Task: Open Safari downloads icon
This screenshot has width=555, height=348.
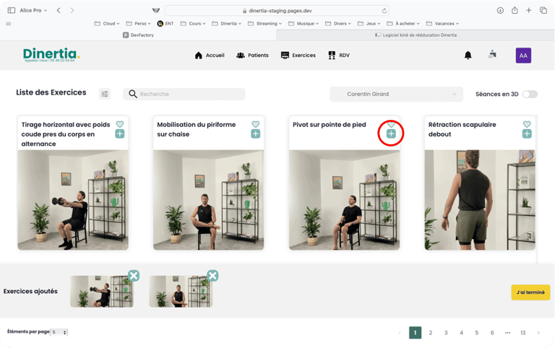Action: coord(500,10)
